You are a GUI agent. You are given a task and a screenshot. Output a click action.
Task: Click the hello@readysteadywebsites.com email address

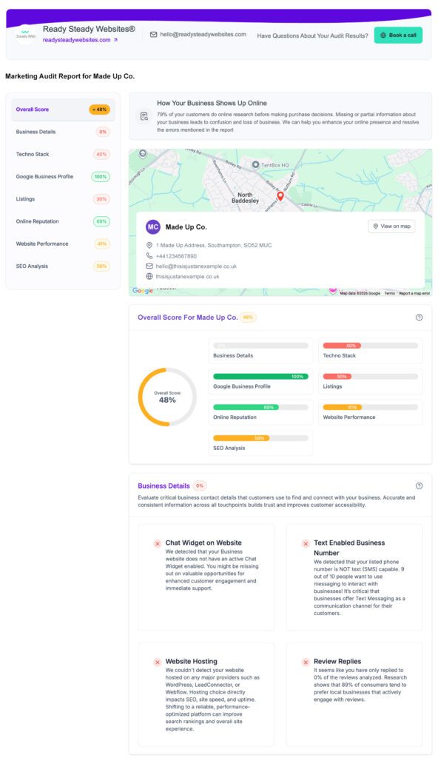click(x=203, y=35)
